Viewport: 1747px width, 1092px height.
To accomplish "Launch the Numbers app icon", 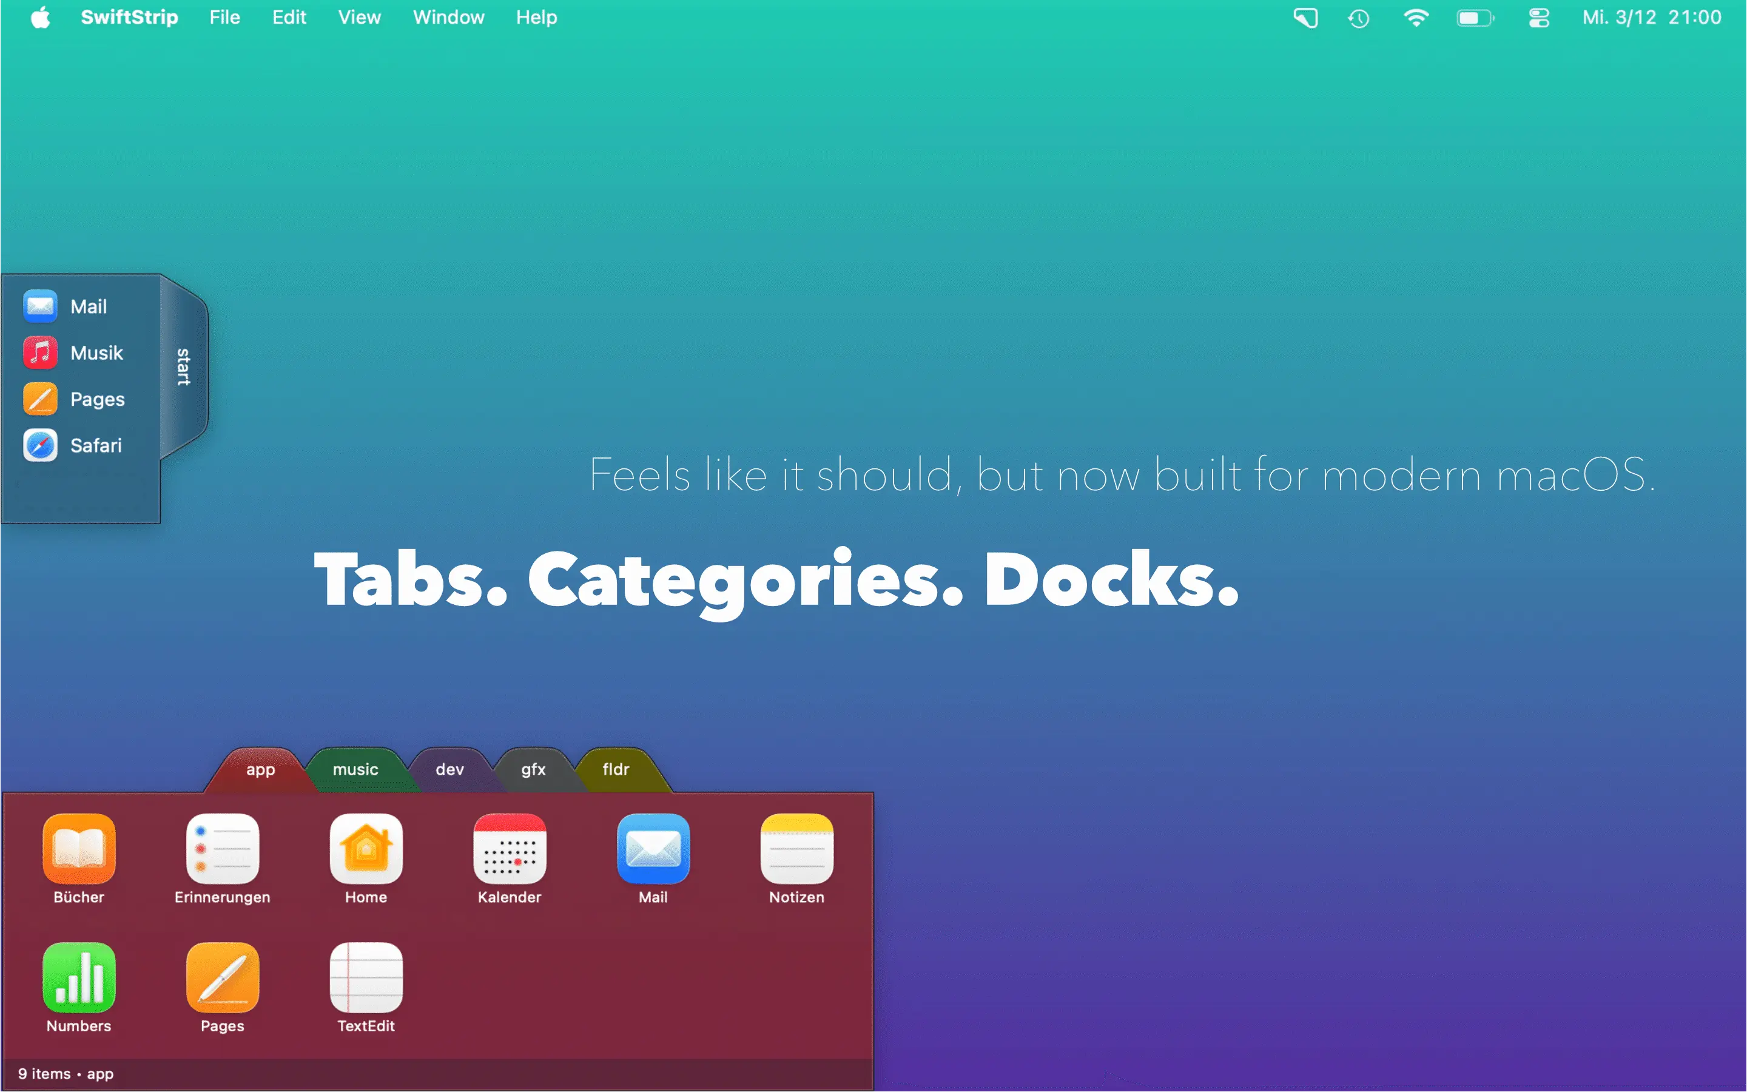I will pyautogui.click(x=79, y=978).
